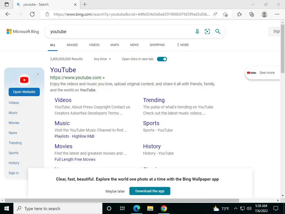Click the profile avatar icon
Viewport: 285px width, 214px height.
tap(264, 14)
